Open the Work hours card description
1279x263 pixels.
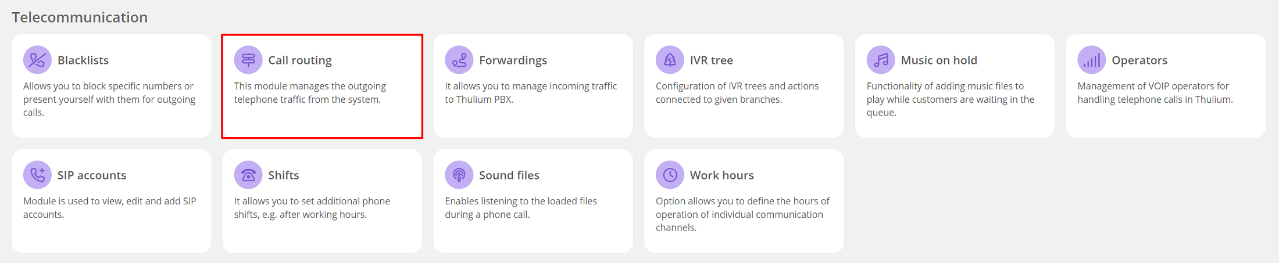743,214
